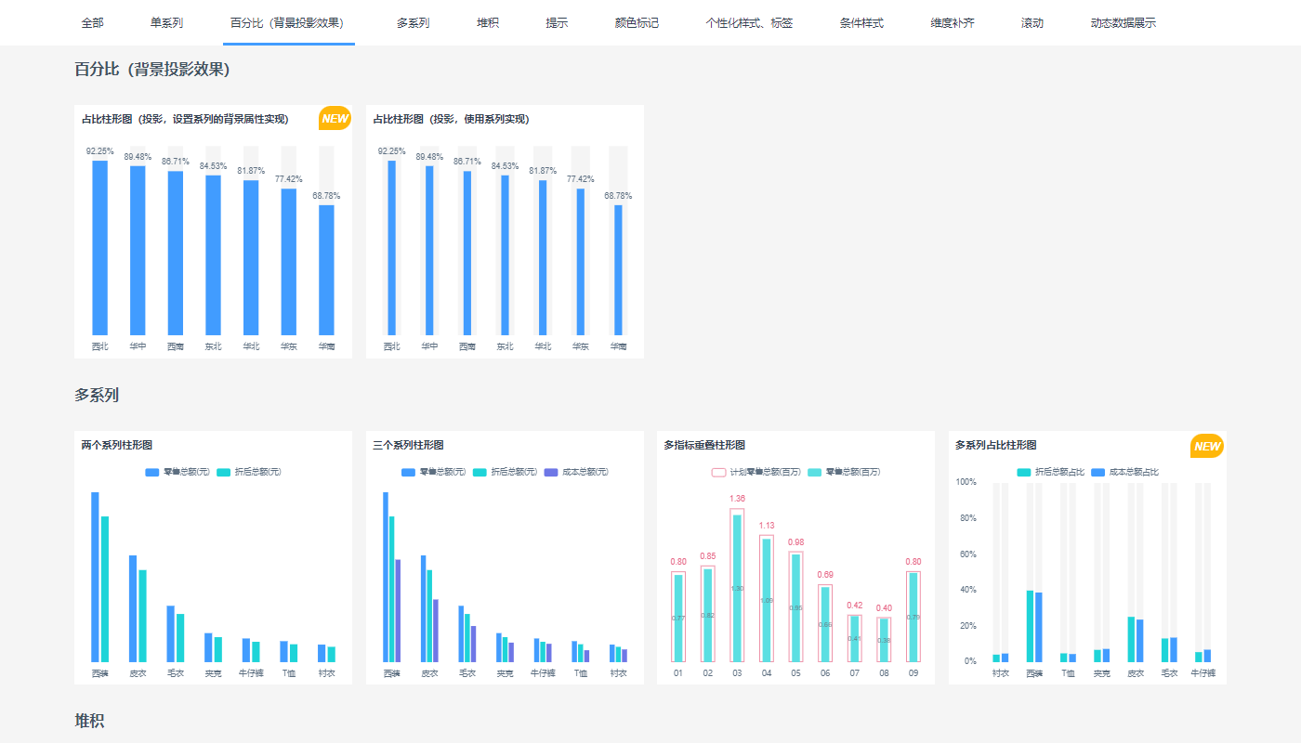Viewport: 1301px width, 743px height.
Task: Click teal 折后总额占比 legend marker
Action: (1024, 472)
